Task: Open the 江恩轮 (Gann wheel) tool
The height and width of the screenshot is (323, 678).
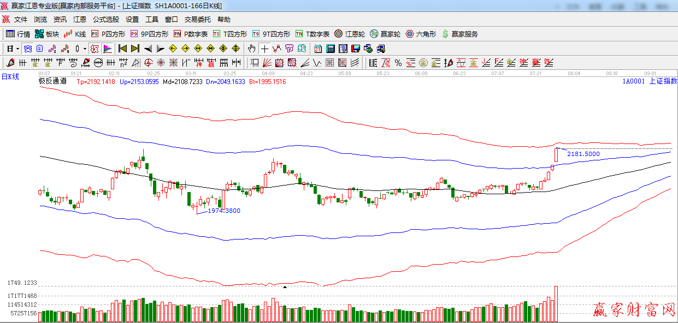Action: coord(351,34)
